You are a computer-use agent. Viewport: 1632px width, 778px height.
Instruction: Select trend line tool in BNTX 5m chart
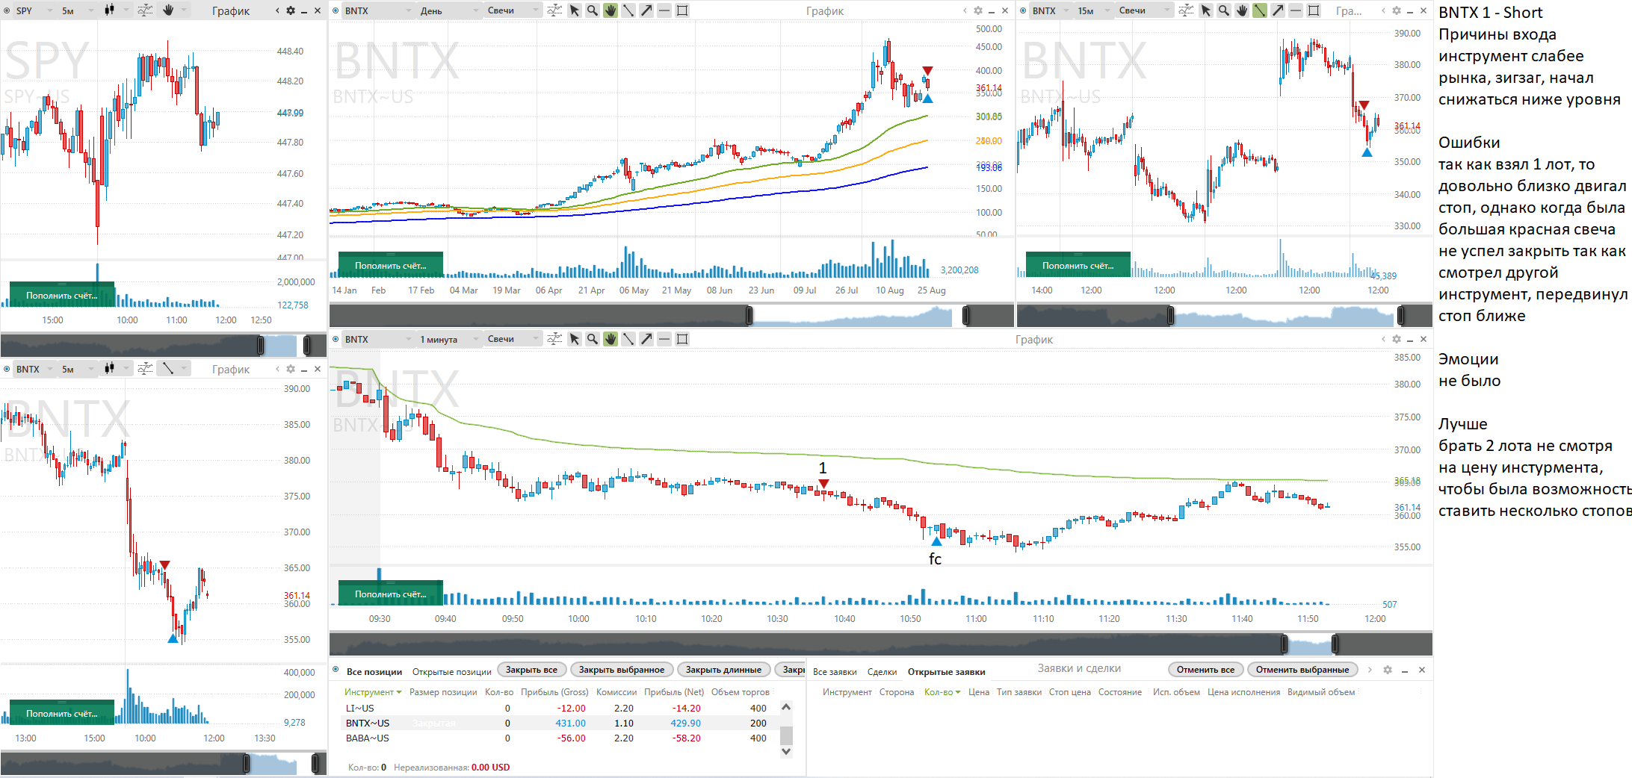tap(168, 369)
